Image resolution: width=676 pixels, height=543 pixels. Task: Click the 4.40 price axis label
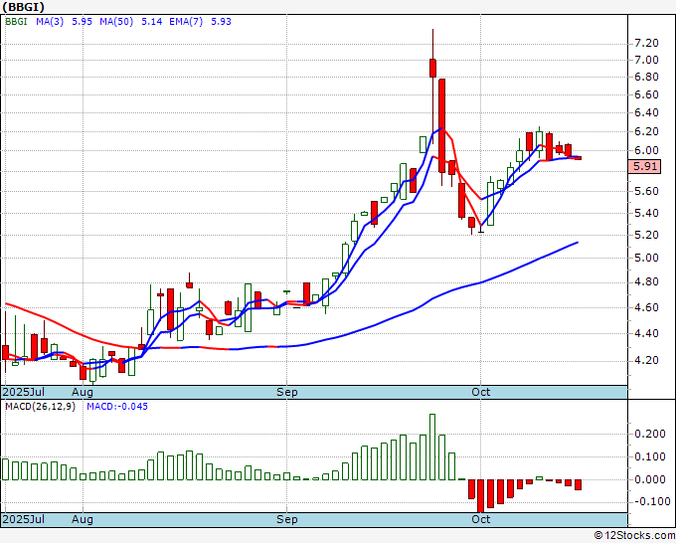tap(647, 333)
